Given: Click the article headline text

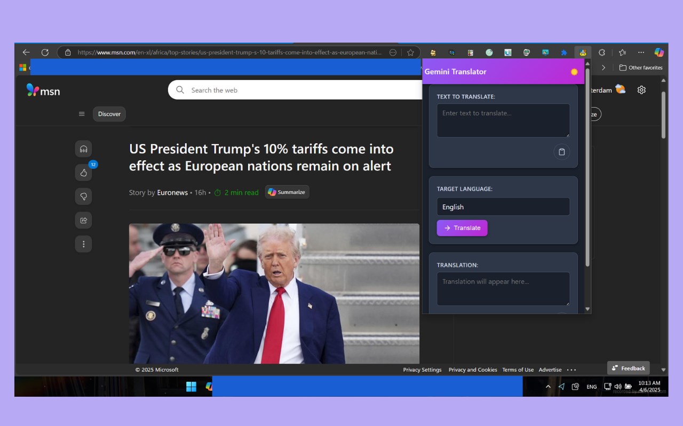Looking at the screenshot, I should pos(261,157).
